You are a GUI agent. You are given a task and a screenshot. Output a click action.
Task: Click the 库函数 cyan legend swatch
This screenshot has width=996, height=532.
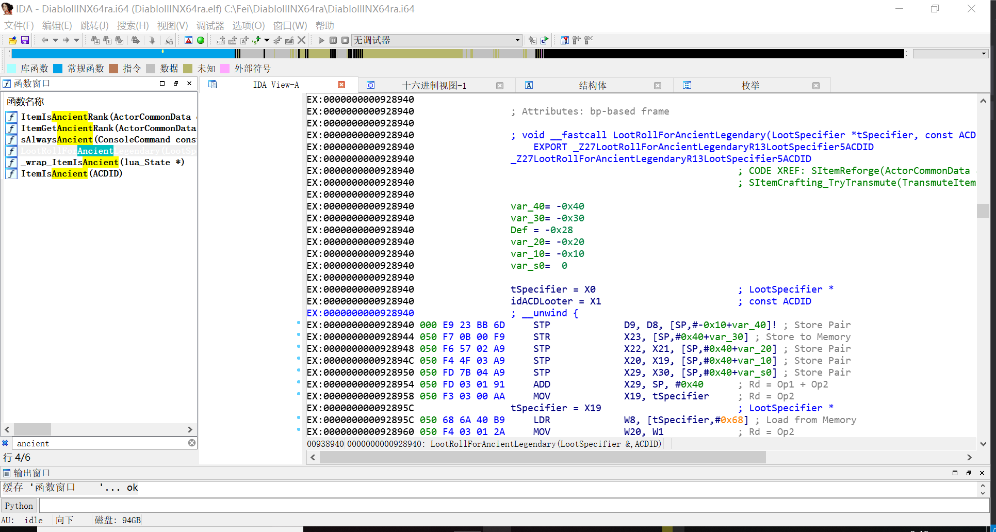tap(12, 69)
